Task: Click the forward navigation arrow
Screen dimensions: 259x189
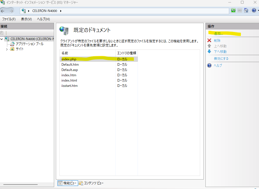Action: pyautogui.click(x=11, y=11)
